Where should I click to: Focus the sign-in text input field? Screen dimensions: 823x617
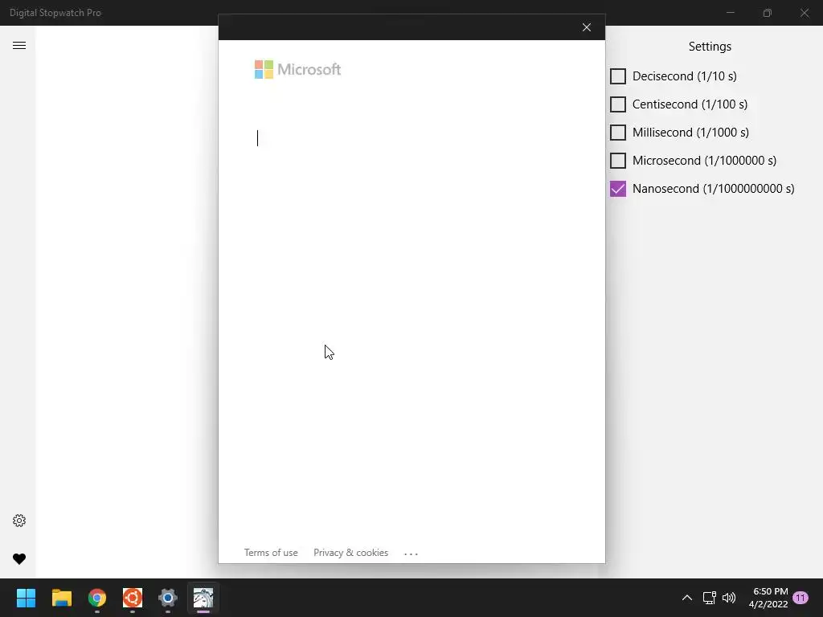click(x=411, y=138)
